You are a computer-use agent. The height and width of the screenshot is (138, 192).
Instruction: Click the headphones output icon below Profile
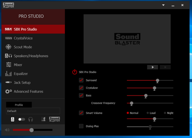[30, 119]
